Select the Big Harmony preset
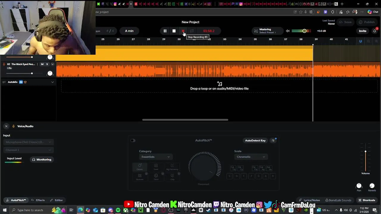Viewport: 381px width, 214px height. [x=172, y=167]
